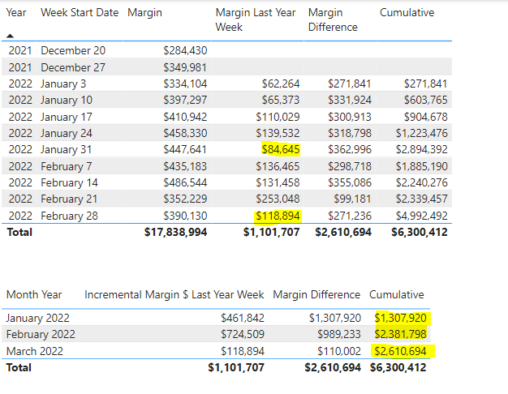
Task: Select the January 3 row date
Action: 63,84
